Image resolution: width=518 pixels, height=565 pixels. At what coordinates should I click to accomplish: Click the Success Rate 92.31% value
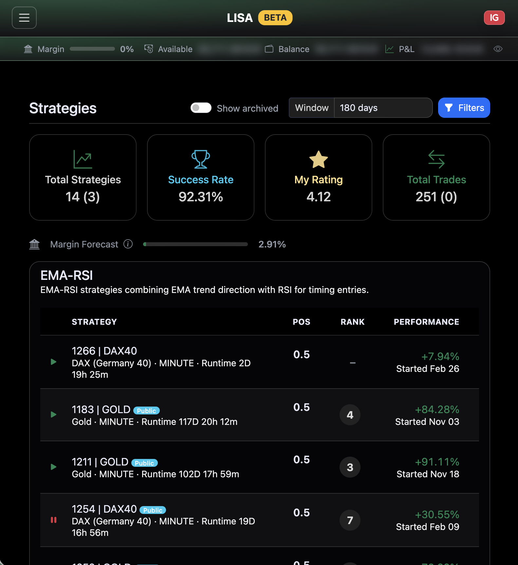coord(201,197)
